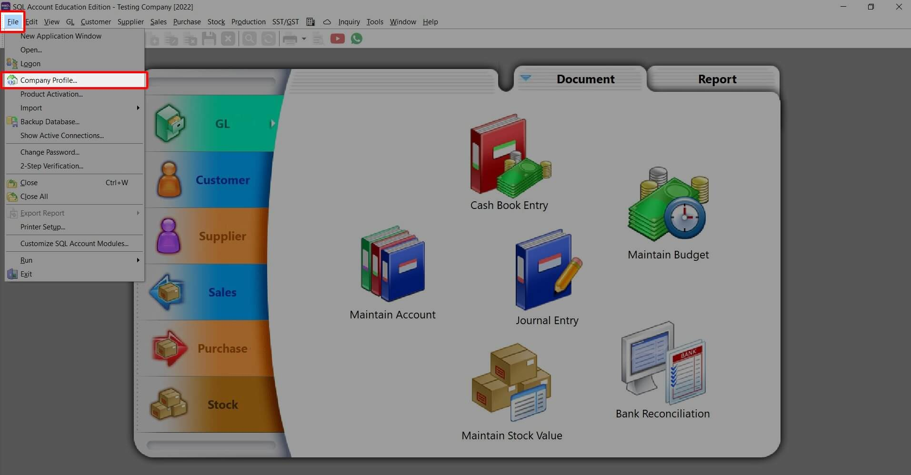Click the Sales module label

point(222,292)
